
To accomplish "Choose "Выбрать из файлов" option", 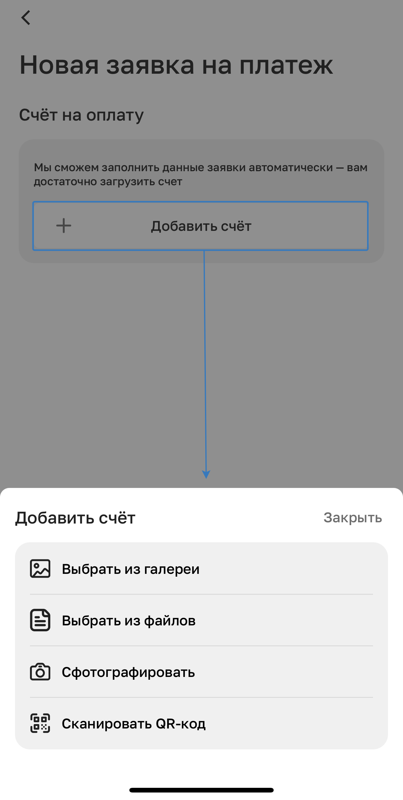I will coord(129,620).
